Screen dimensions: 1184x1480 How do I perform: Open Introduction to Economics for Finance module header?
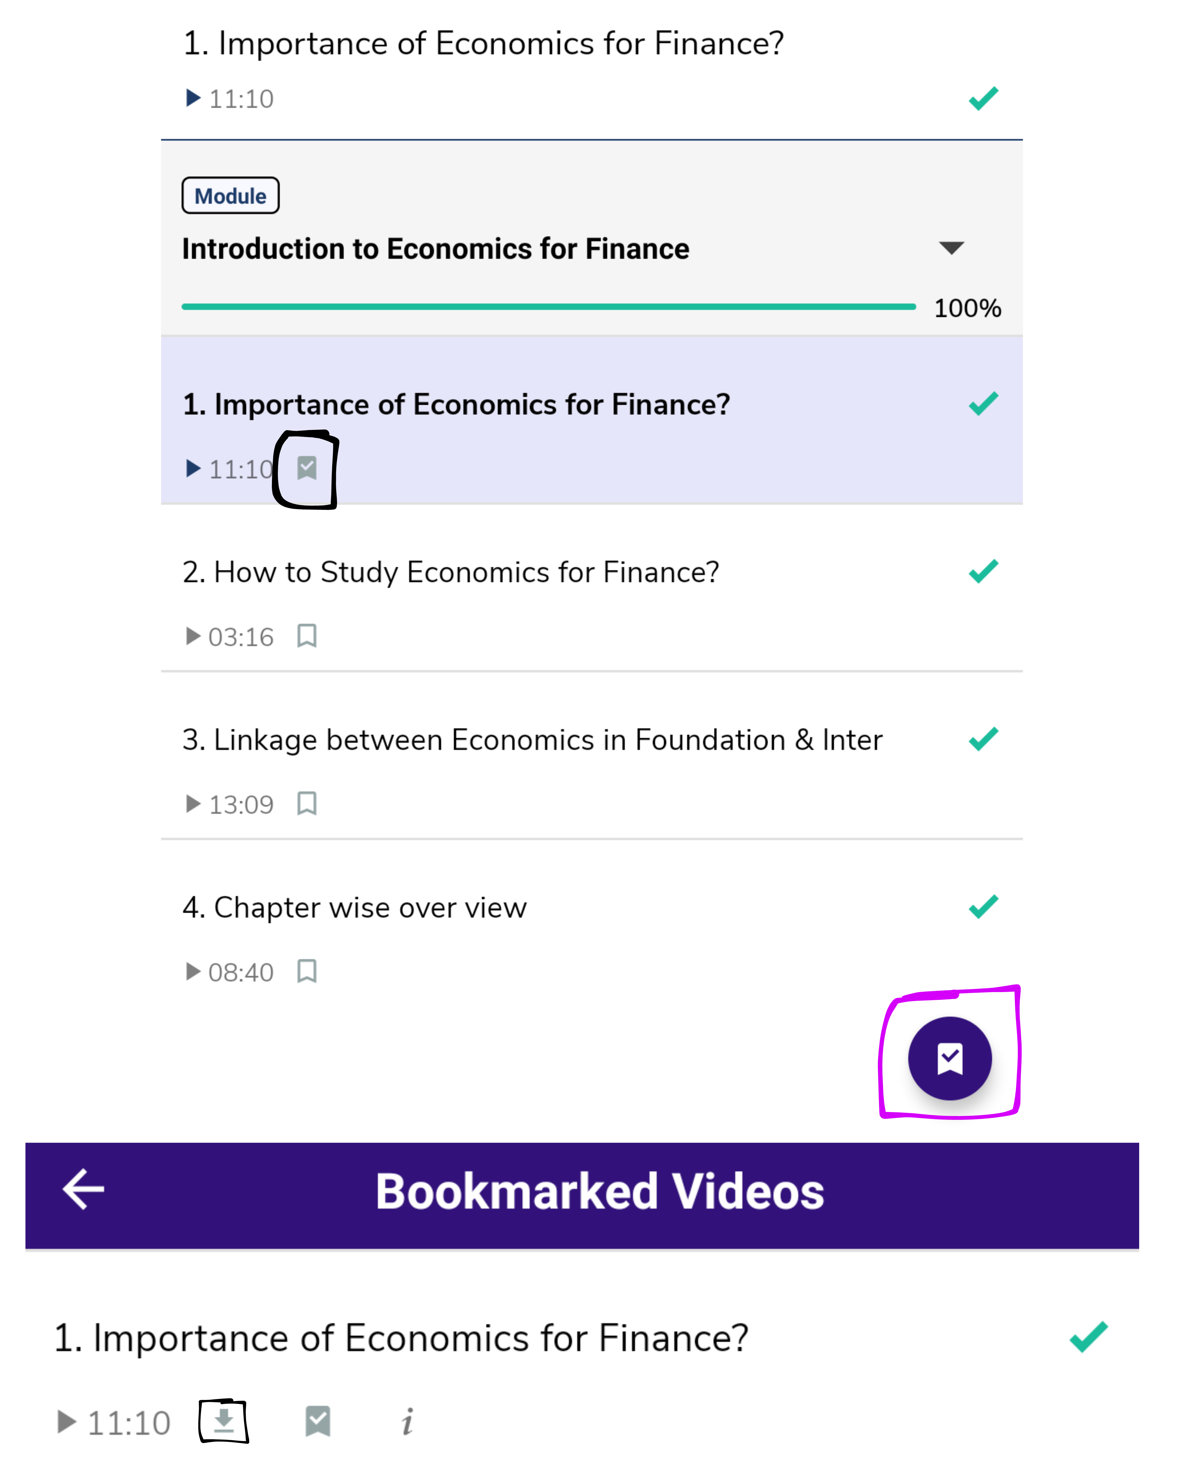(435, 249)
